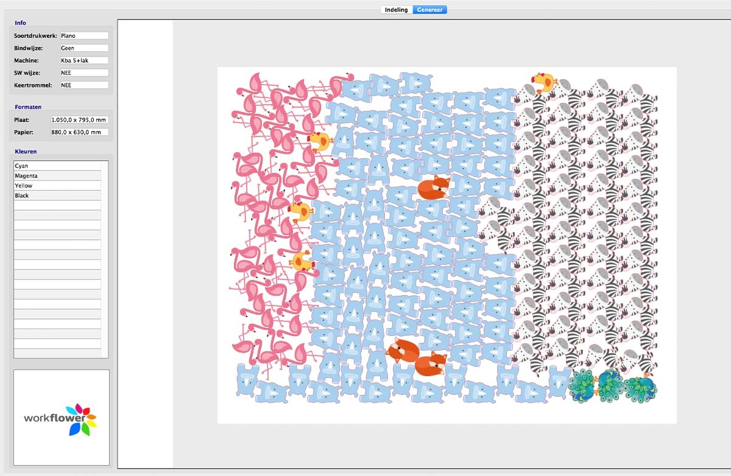731x476 pixels.
Task: Click the SW wijze label
Action: click(27, 72)
